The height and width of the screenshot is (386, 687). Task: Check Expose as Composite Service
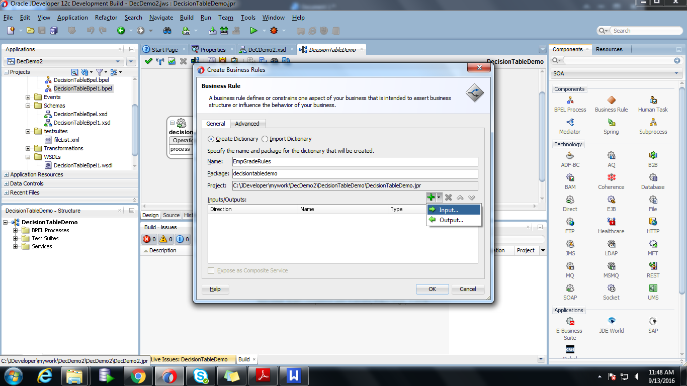(211, 270)
